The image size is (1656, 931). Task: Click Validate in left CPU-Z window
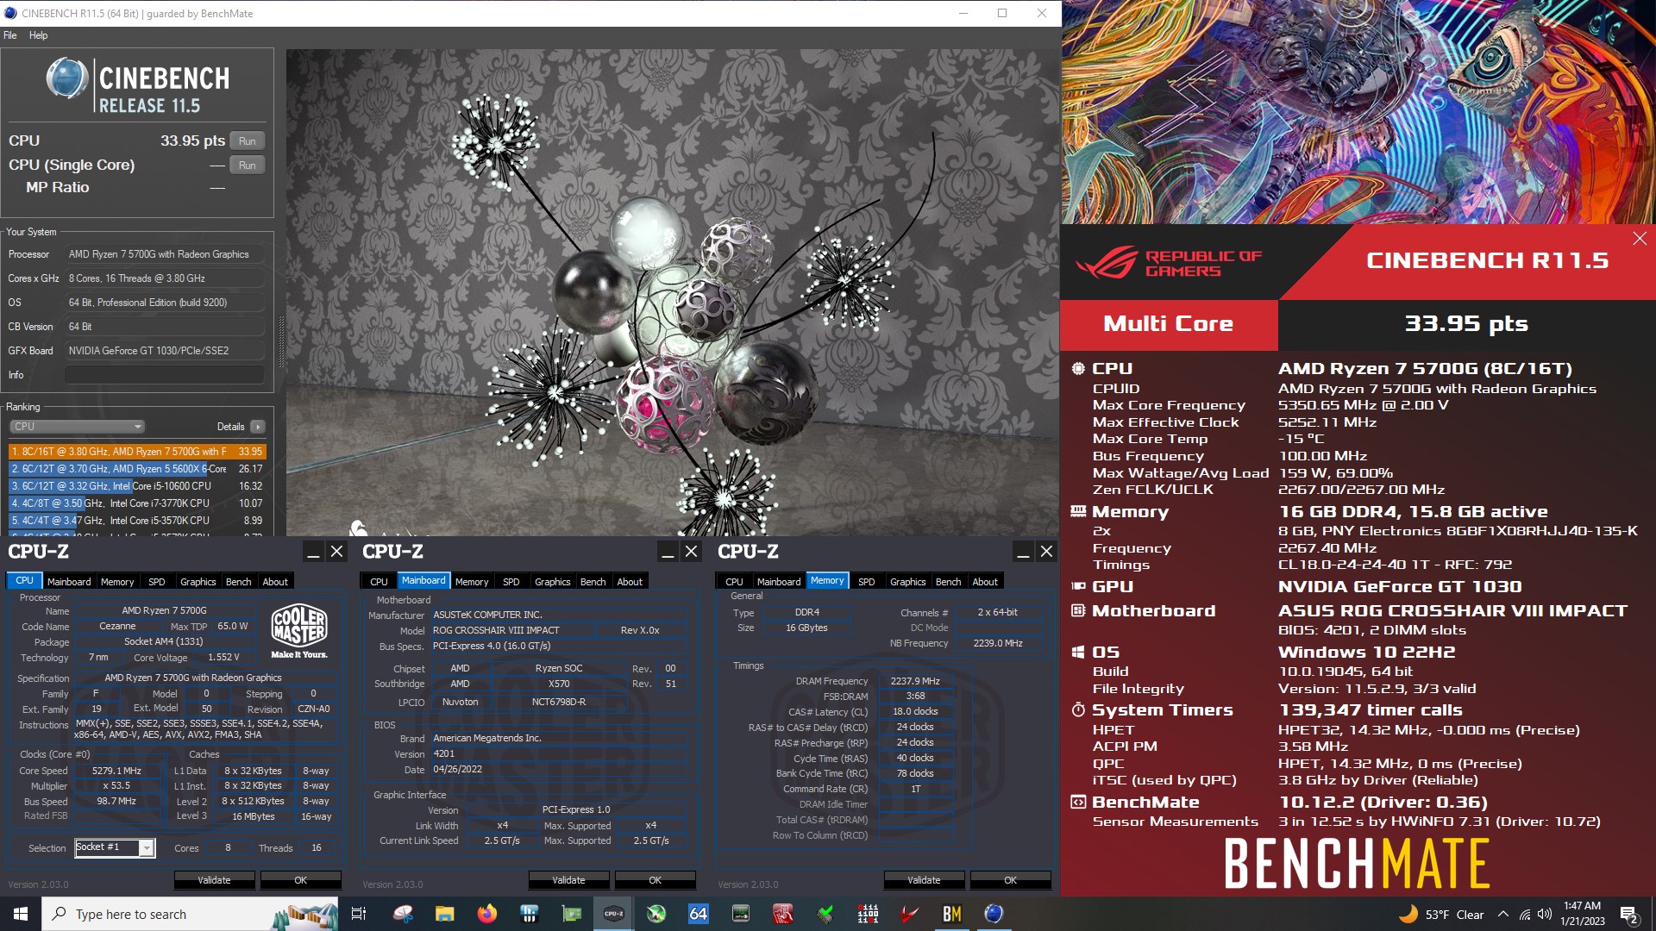point(214,880)
